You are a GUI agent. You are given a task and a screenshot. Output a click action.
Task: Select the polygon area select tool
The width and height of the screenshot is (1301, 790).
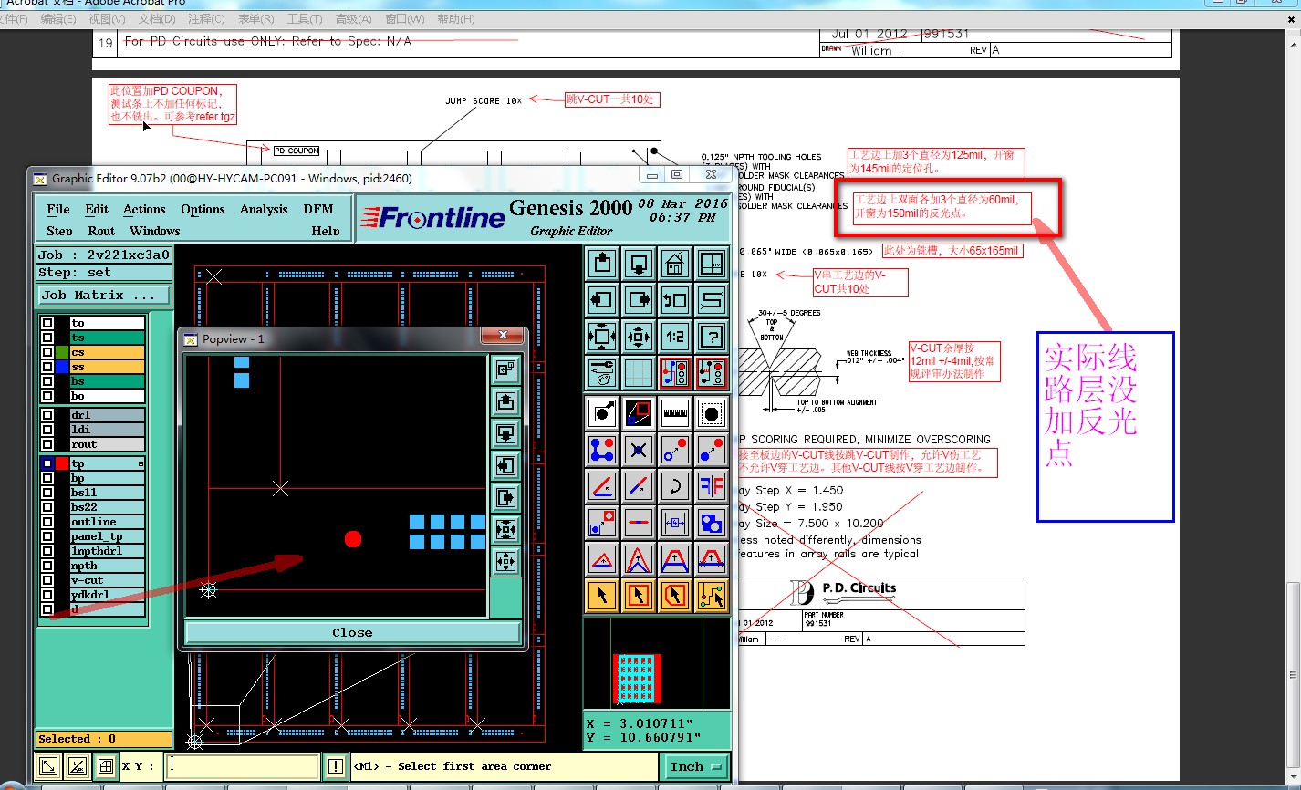[x=675, y=596]
